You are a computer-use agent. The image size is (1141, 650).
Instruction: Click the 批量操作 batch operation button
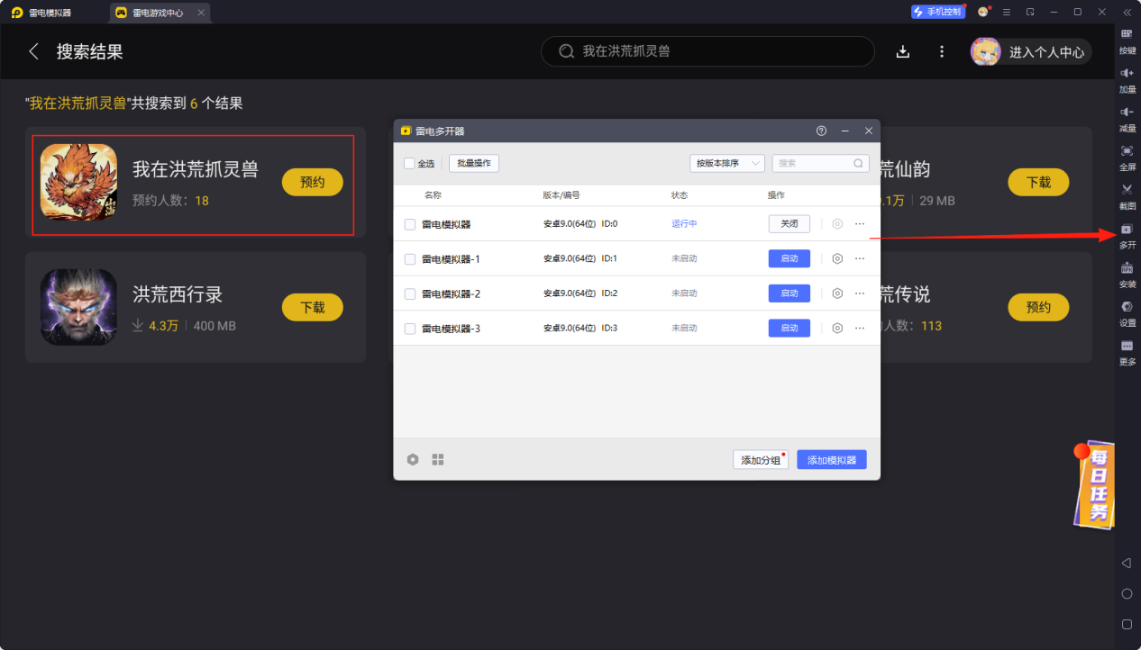pos(474,163)
